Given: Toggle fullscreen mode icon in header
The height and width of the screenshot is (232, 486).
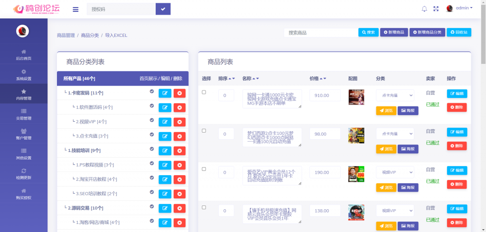Looking at the screenshot, I should click(x=436, y=9).
